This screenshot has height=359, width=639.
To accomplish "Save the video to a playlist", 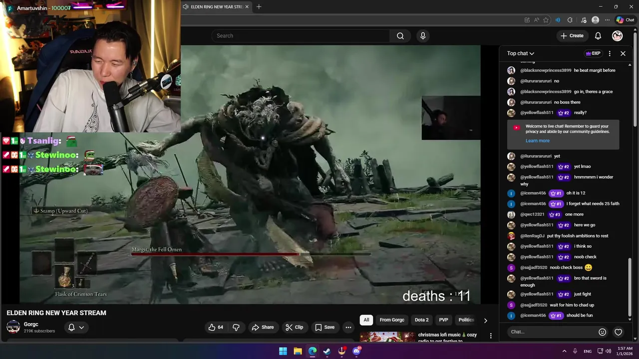I will pos(325,327).
